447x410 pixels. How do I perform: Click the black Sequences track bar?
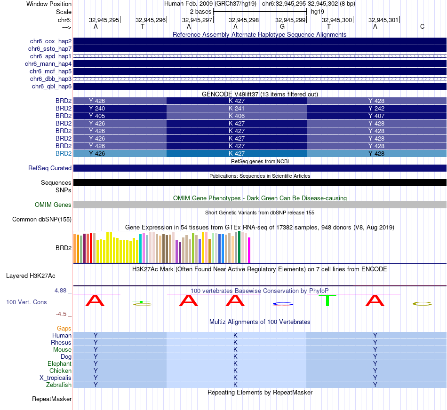click(260, 182)
